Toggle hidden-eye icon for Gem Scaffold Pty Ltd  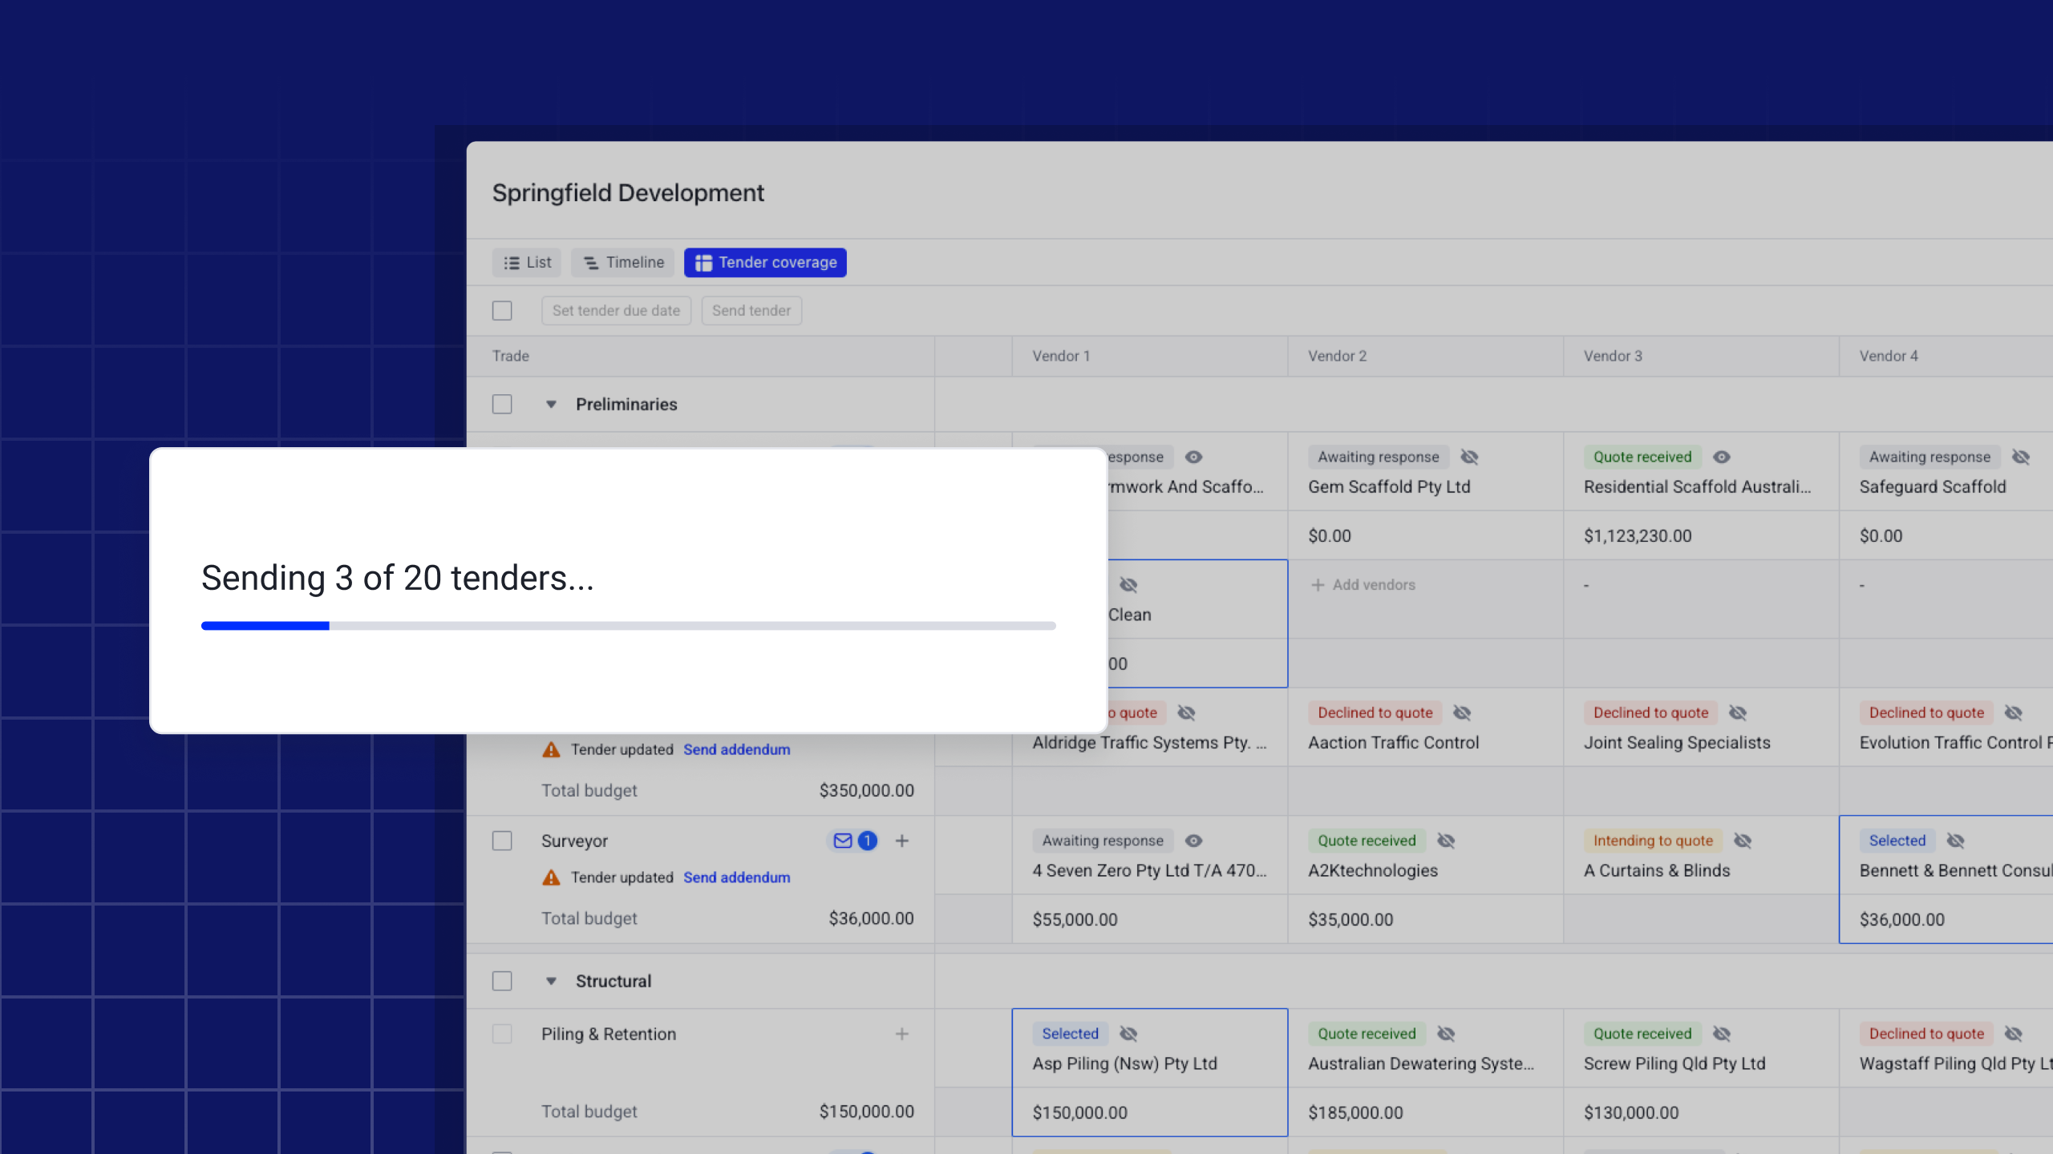(x=1469, y=457)
